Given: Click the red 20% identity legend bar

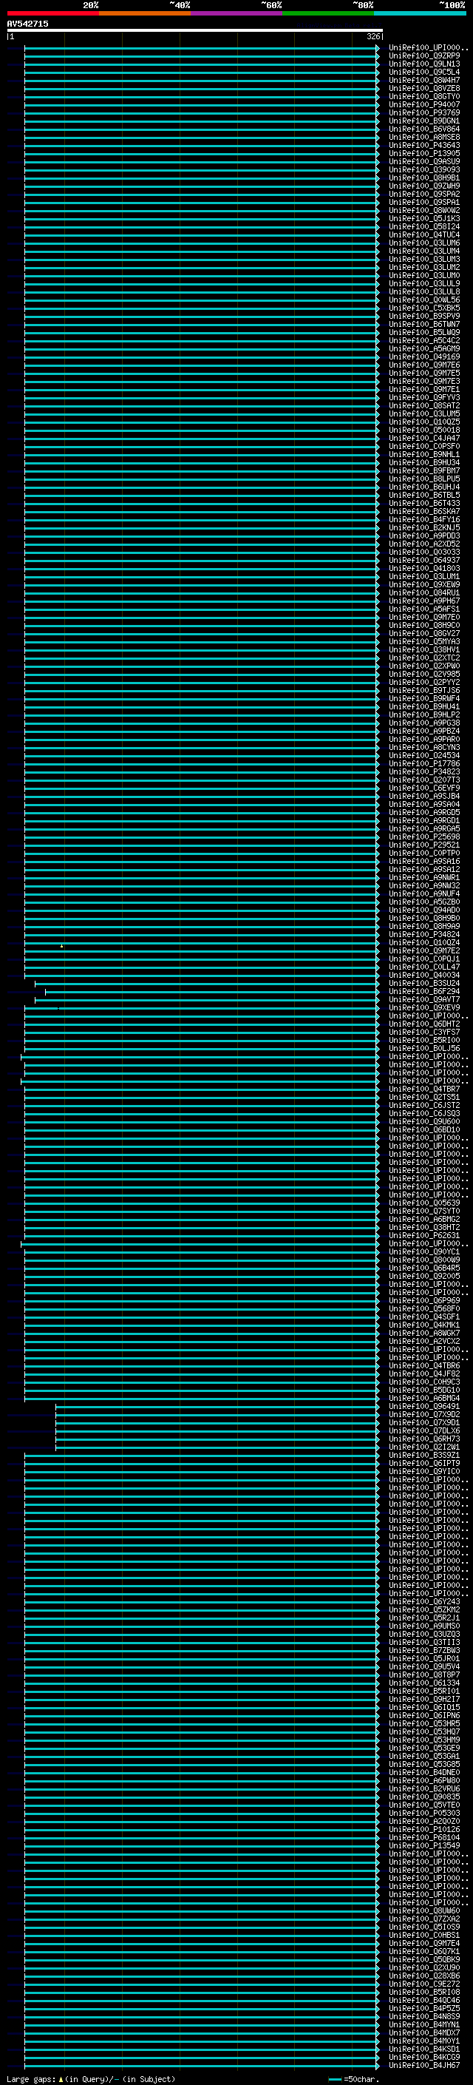Looking at the screenshot, I should click(x=52, y=13).
